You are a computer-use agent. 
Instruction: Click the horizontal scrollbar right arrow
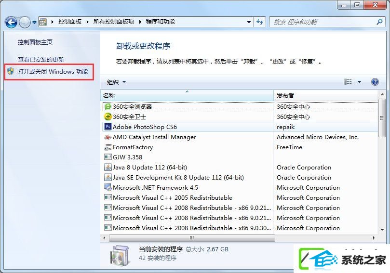coord(374,238)
